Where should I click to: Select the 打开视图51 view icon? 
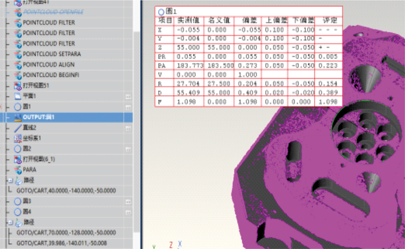tap(18, 86)
